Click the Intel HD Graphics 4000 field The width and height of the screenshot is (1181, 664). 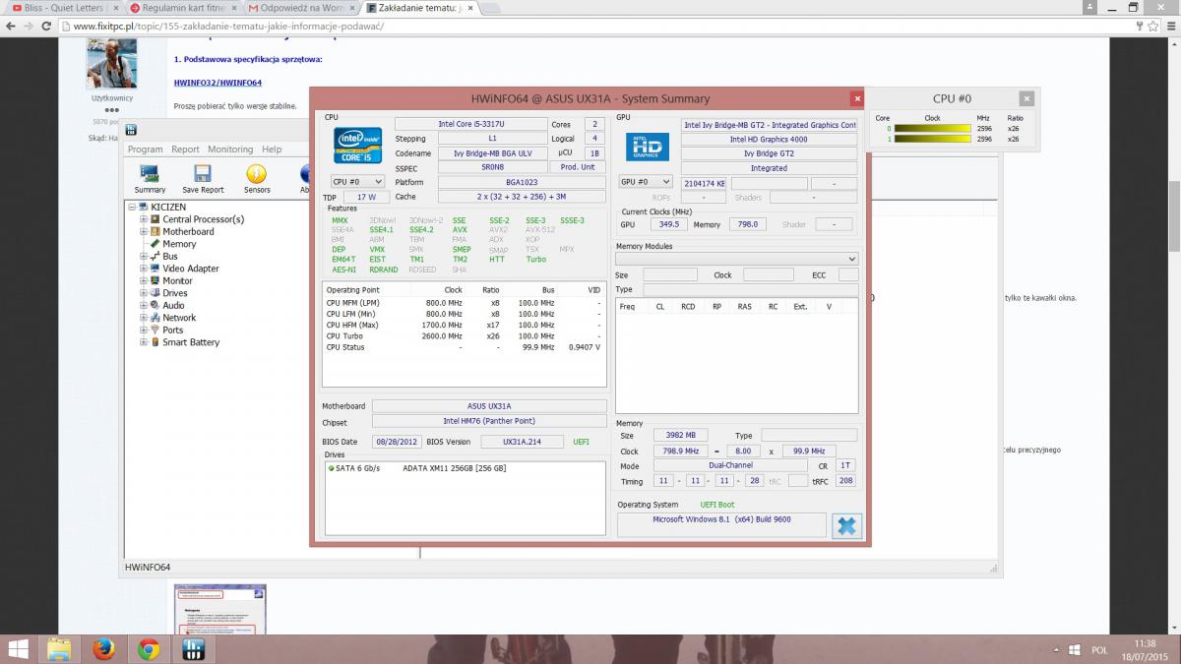pos(769,140)
